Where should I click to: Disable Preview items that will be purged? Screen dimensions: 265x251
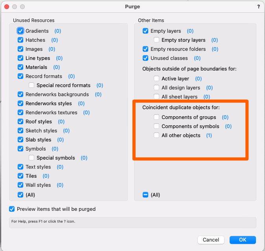(12, 209)
